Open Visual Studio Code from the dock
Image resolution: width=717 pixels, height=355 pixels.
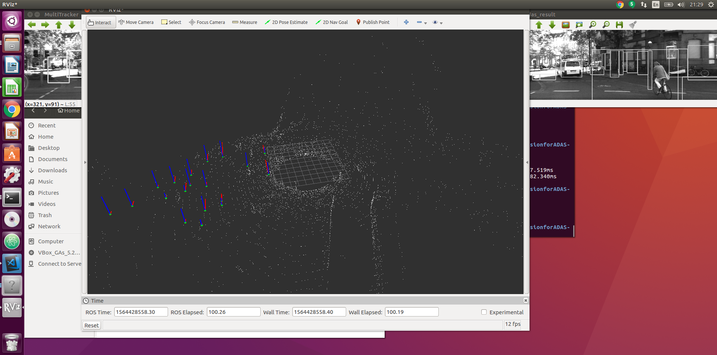(x=12, y=264)
